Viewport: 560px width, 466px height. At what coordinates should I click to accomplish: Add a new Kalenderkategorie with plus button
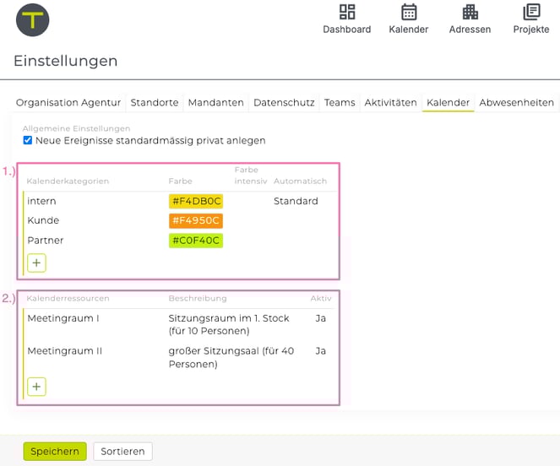[x=37, y=263]
